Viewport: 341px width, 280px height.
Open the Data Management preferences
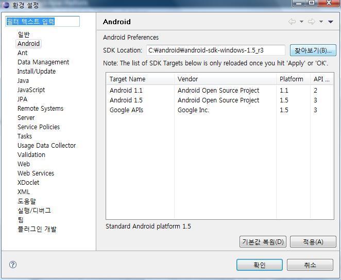43,62
